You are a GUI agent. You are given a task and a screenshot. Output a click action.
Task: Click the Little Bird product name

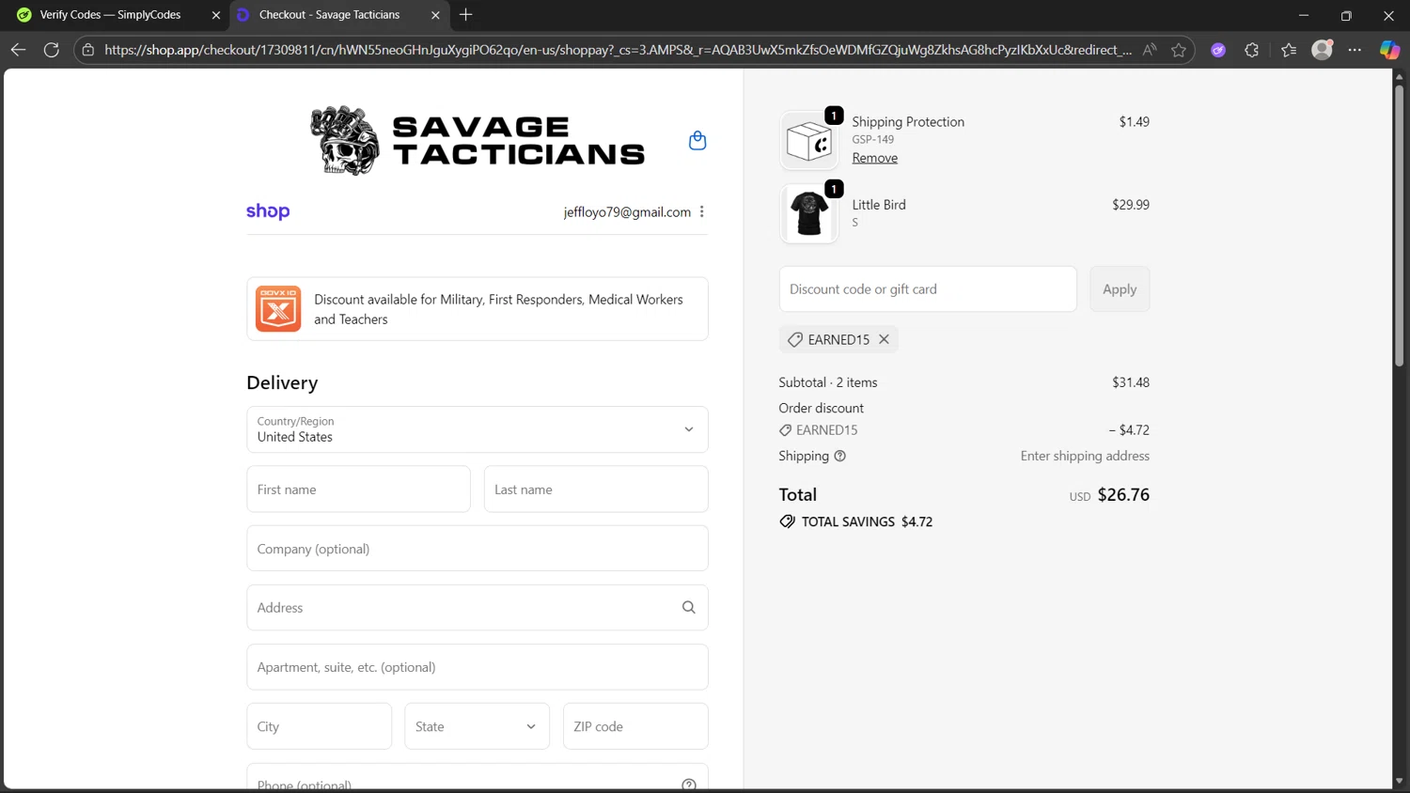(x=879, y=205)
